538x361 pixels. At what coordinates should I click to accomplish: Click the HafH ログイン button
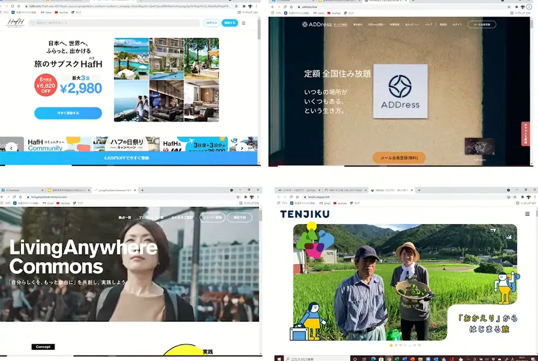(211, 23)
